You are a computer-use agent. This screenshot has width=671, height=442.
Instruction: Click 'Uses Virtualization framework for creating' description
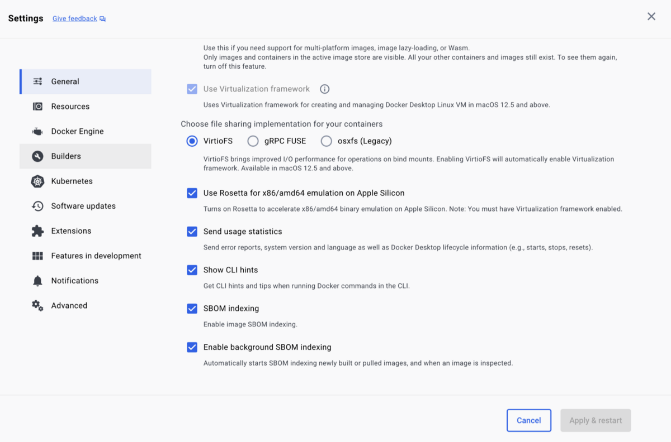pos(377,105)
